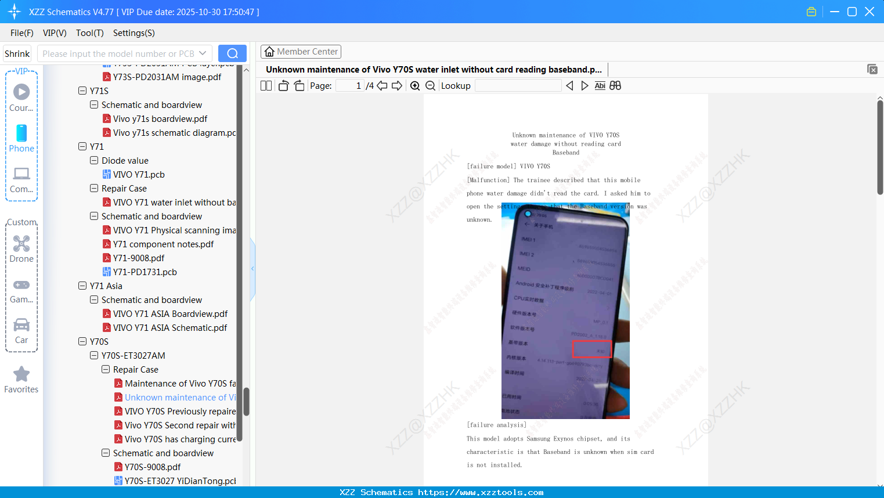The height and width of the screenshot is (498, 884).
Task: Toggle the Abi match-case search option
Action: click(x=600, y=85)
